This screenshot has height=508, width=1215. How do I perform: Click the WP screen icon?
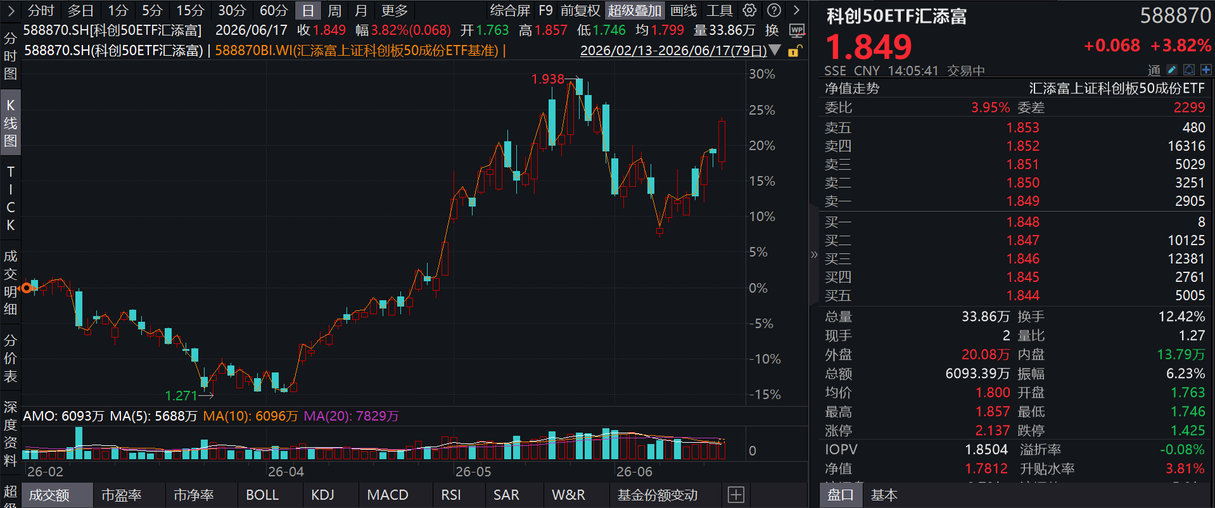pos(797,30)
